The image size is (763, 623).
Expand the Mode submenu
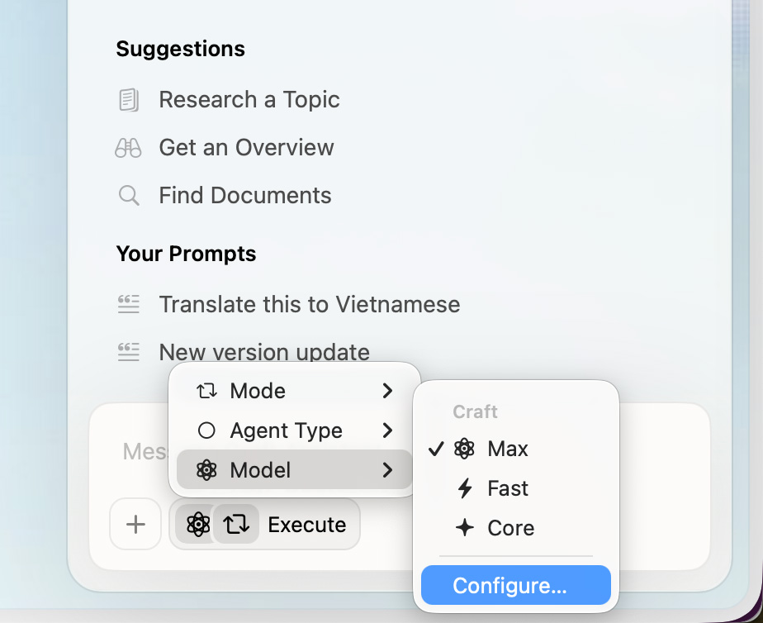(295, 390)
